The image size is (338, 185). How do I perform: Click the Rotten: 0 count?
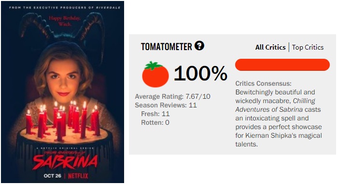(155, 123)
